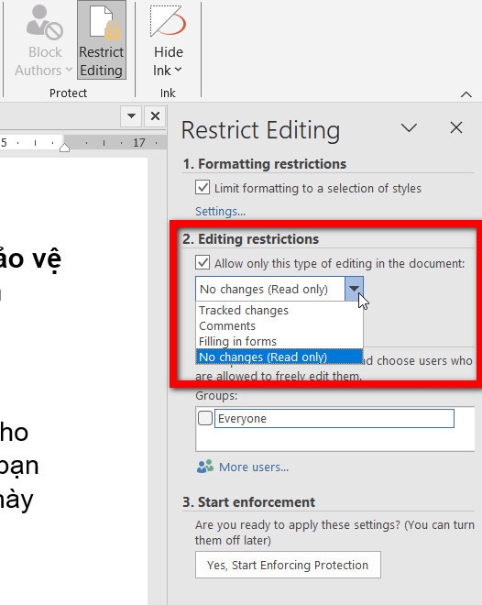This screenshot has height=605, width=482.
Task: Open the Block Authors ribbon button
Action: (x=44, y=40)
